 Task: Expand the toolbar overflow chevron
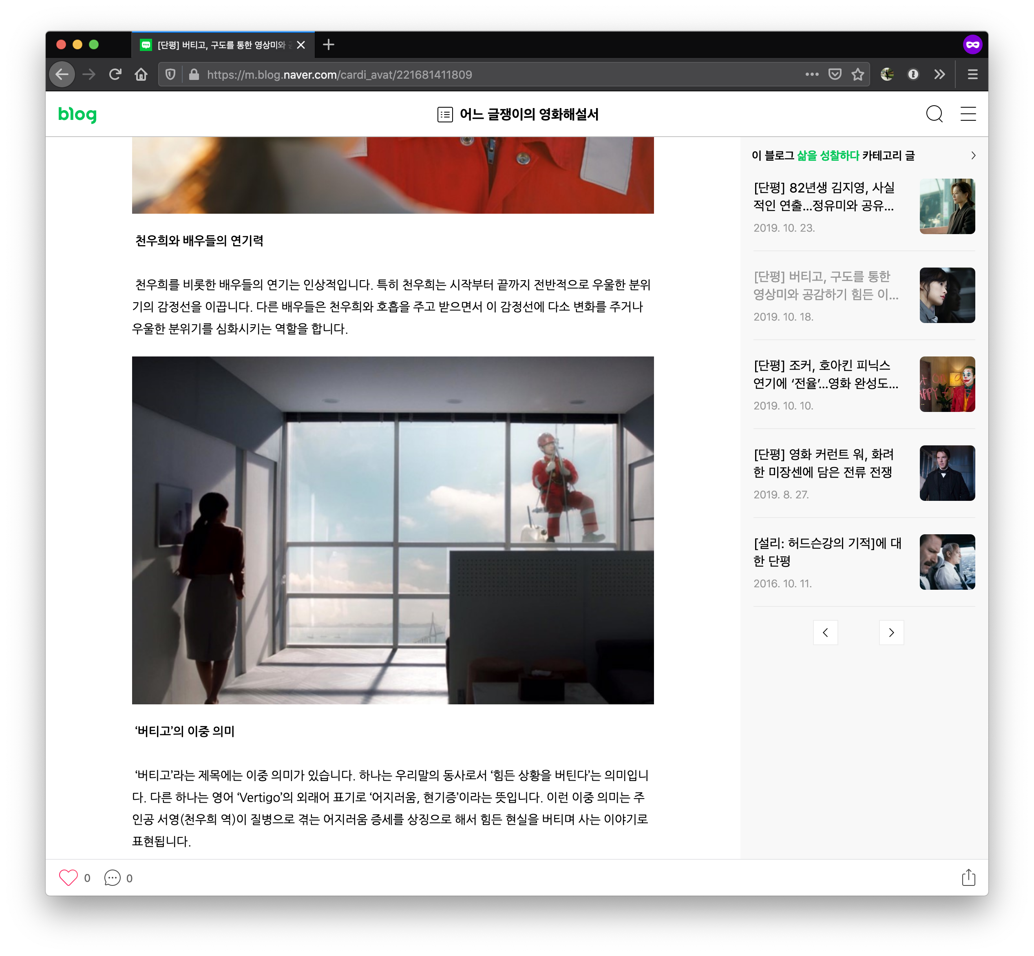pyautogui.click(x=939, y=75)
